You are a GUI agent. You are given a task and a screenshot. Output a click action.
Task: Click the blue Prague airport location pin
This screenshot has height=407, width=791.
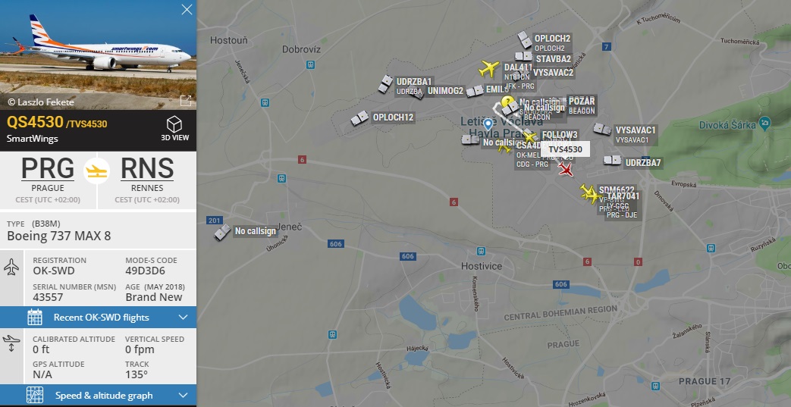pos(488,124)
